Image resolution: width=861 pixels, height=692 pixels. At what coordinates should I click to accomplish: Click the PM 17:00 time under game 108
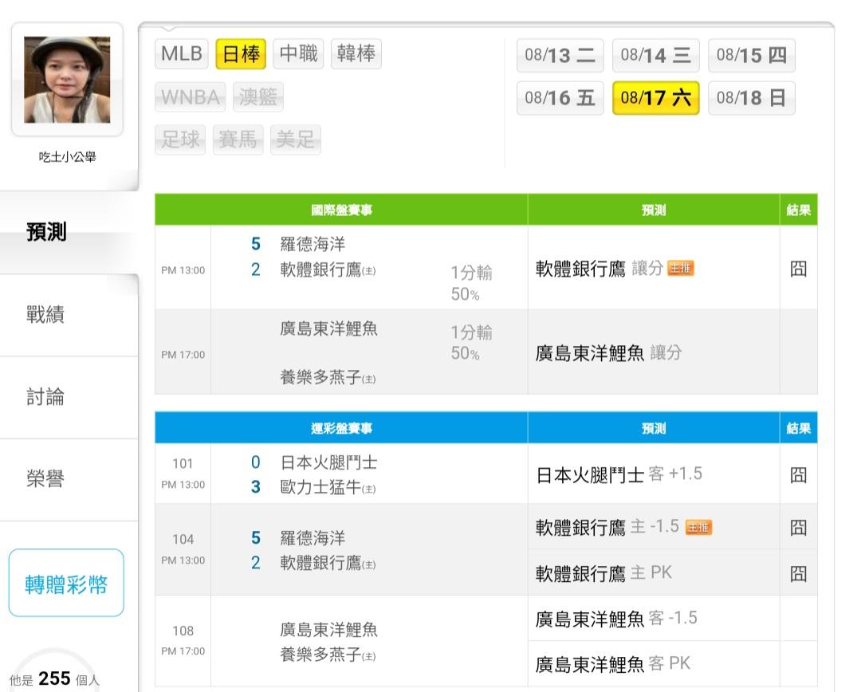click(x=183, y=651)
